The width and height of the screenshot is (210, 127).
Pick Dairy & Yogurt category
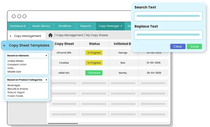click(x=16, y=92)
